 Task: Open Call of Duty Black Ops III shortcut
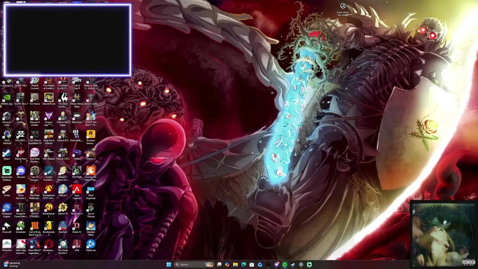(x=35, y=229)
